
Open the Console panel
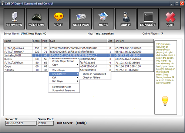(x=148, y=19)
